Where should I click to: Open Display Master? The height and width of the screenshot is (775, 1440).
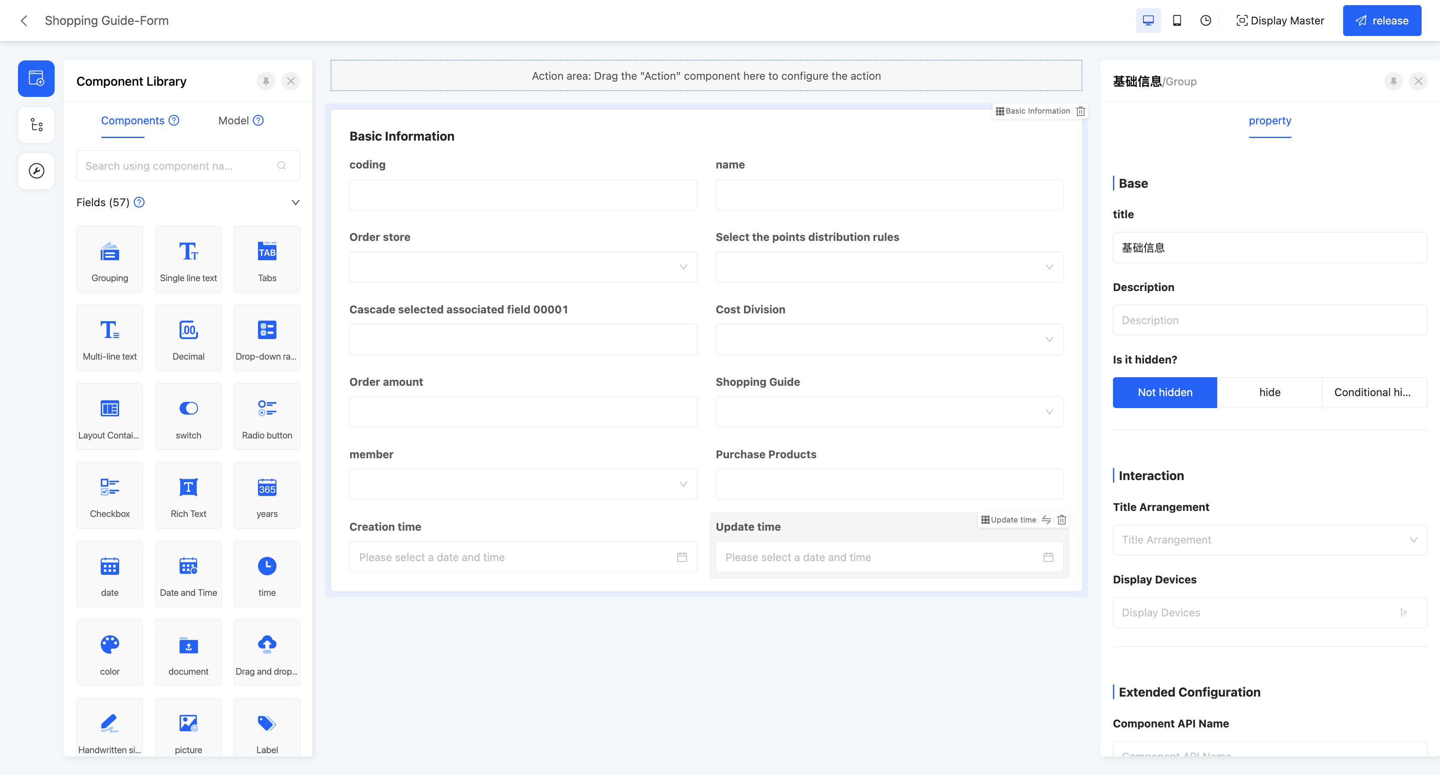pos(1280,20)
